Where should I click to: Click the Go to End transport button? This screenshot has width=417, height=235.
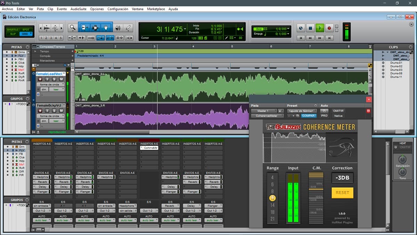[329, 38]
